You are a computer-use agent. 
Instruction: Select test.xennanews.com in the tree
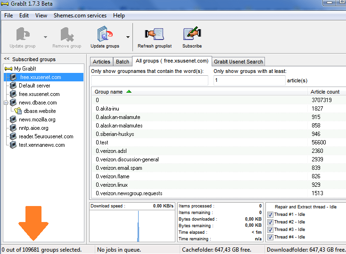[x=42, y=145]
